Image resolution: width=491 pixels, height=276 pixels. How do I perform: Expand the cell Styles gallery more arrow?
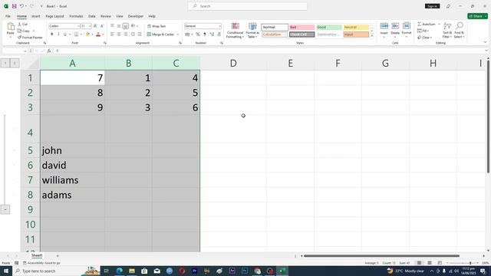[x=372, y=36]
